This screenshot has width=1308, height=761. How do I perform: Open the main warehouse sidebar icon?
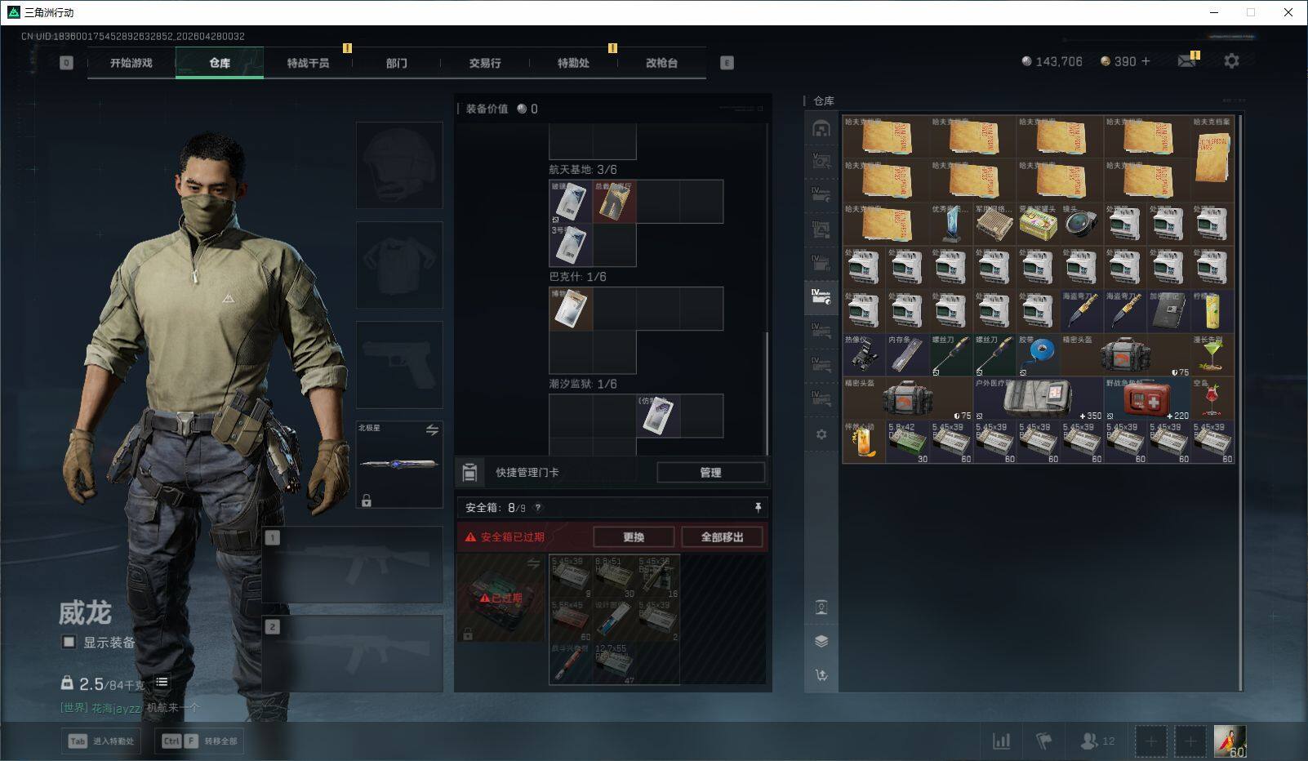[821, 128]
